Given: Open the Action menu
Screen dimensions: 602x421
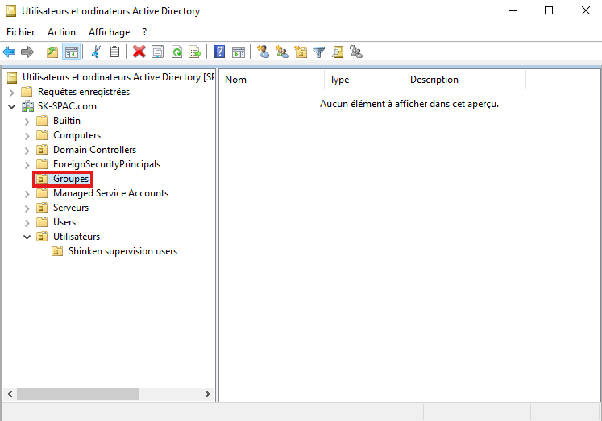Looking at the screenshot, I should (61, 32).
